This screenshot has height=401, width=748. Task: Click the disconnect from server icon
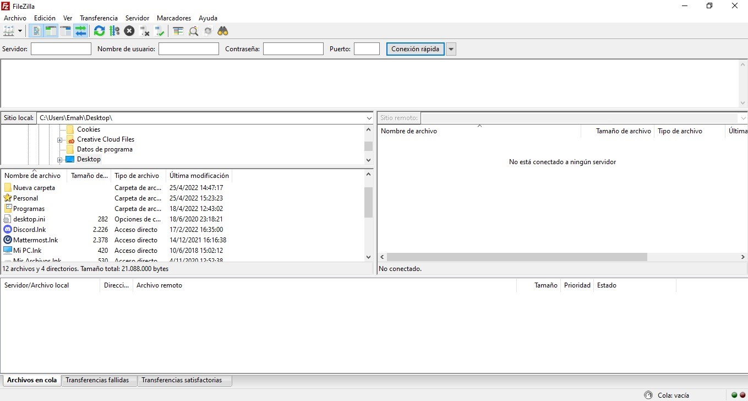click(145, 31)
